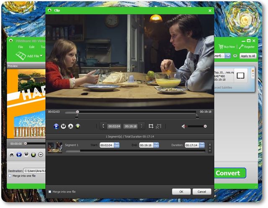Click the settings icon beside Apply to All
Viewport: 268px width, 208px height.
coord(235,56)
